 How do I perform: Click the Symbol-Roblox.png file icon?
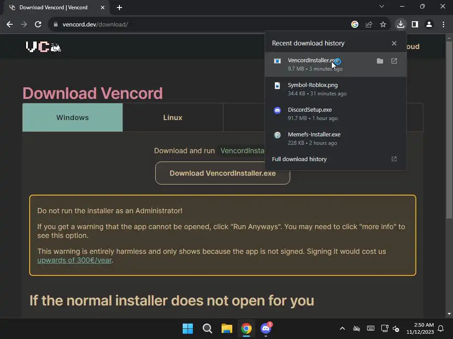point(277,86)
